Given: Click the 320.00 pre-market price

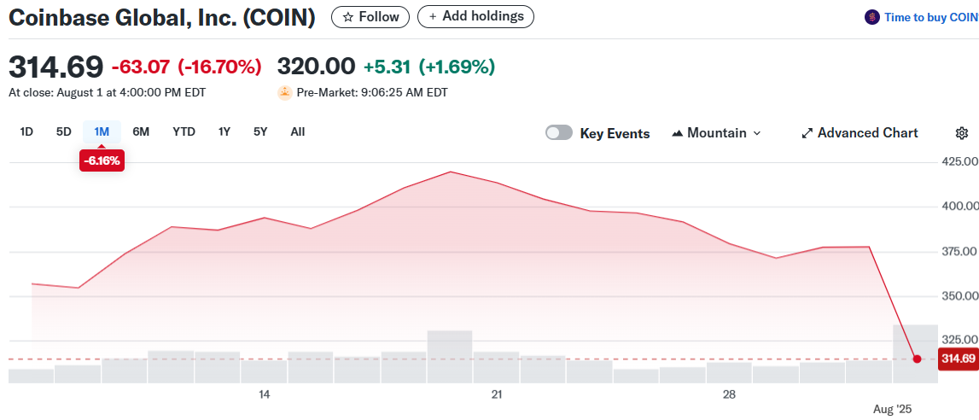Looking at the screenshot, I should [x=316, y=66].
